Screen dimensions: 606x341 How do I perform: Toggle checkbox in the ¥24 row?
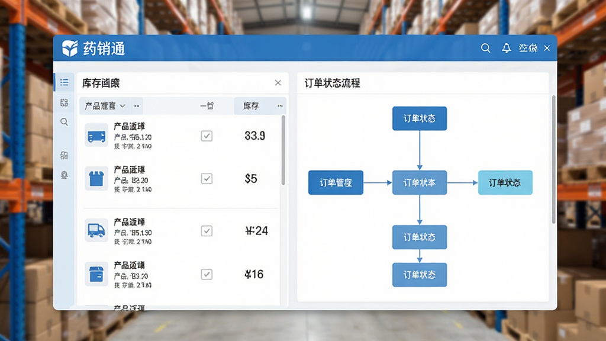207,231
